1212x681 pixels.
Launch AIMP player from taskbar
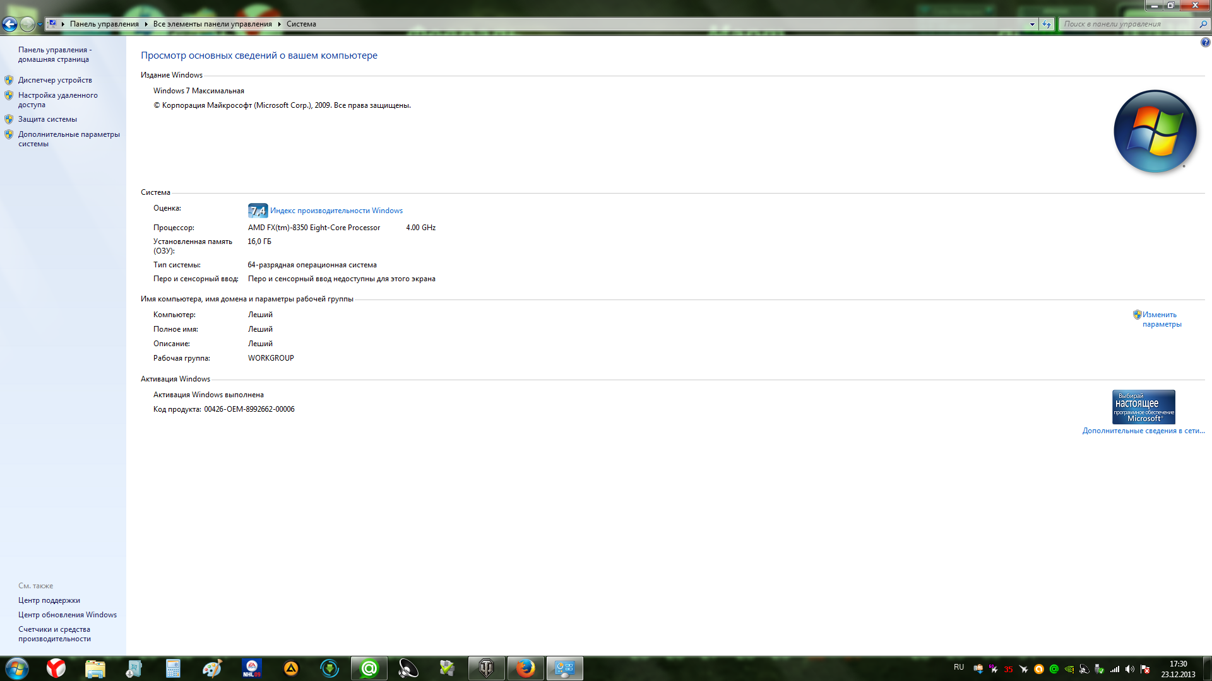pos(290,668)
